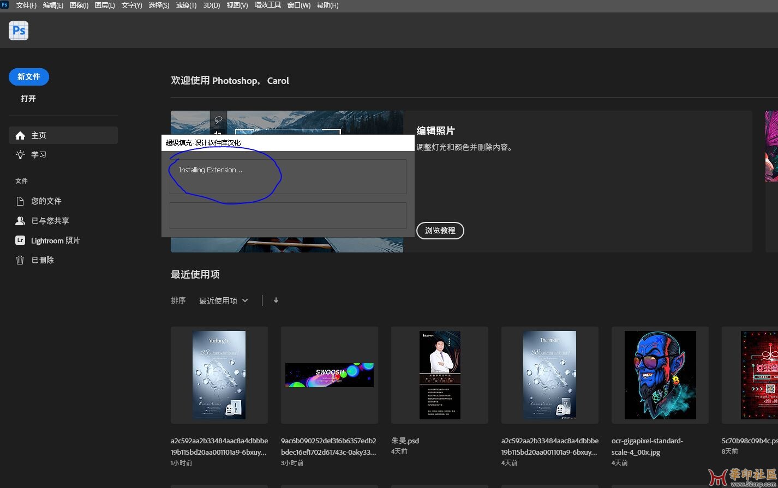
Task: Click the person icon beside 已与您共享
Action: coord(20,221)
